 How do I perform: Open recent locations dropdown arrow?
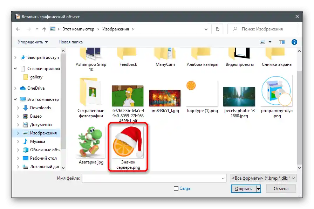click(x=37, y=29)
